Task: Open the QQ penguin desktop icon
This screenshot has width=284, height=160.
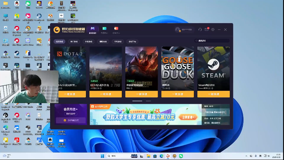Action: 17,5
